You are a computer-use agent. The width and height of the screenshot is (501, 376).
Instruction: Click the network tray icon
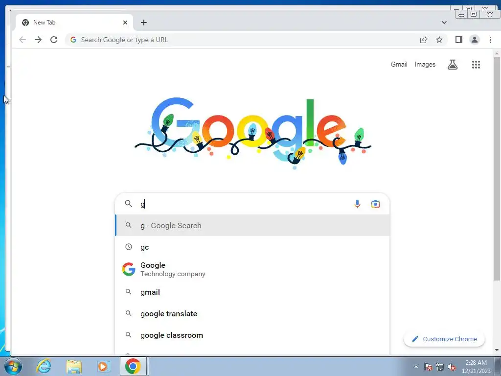(x=440, y=367)
